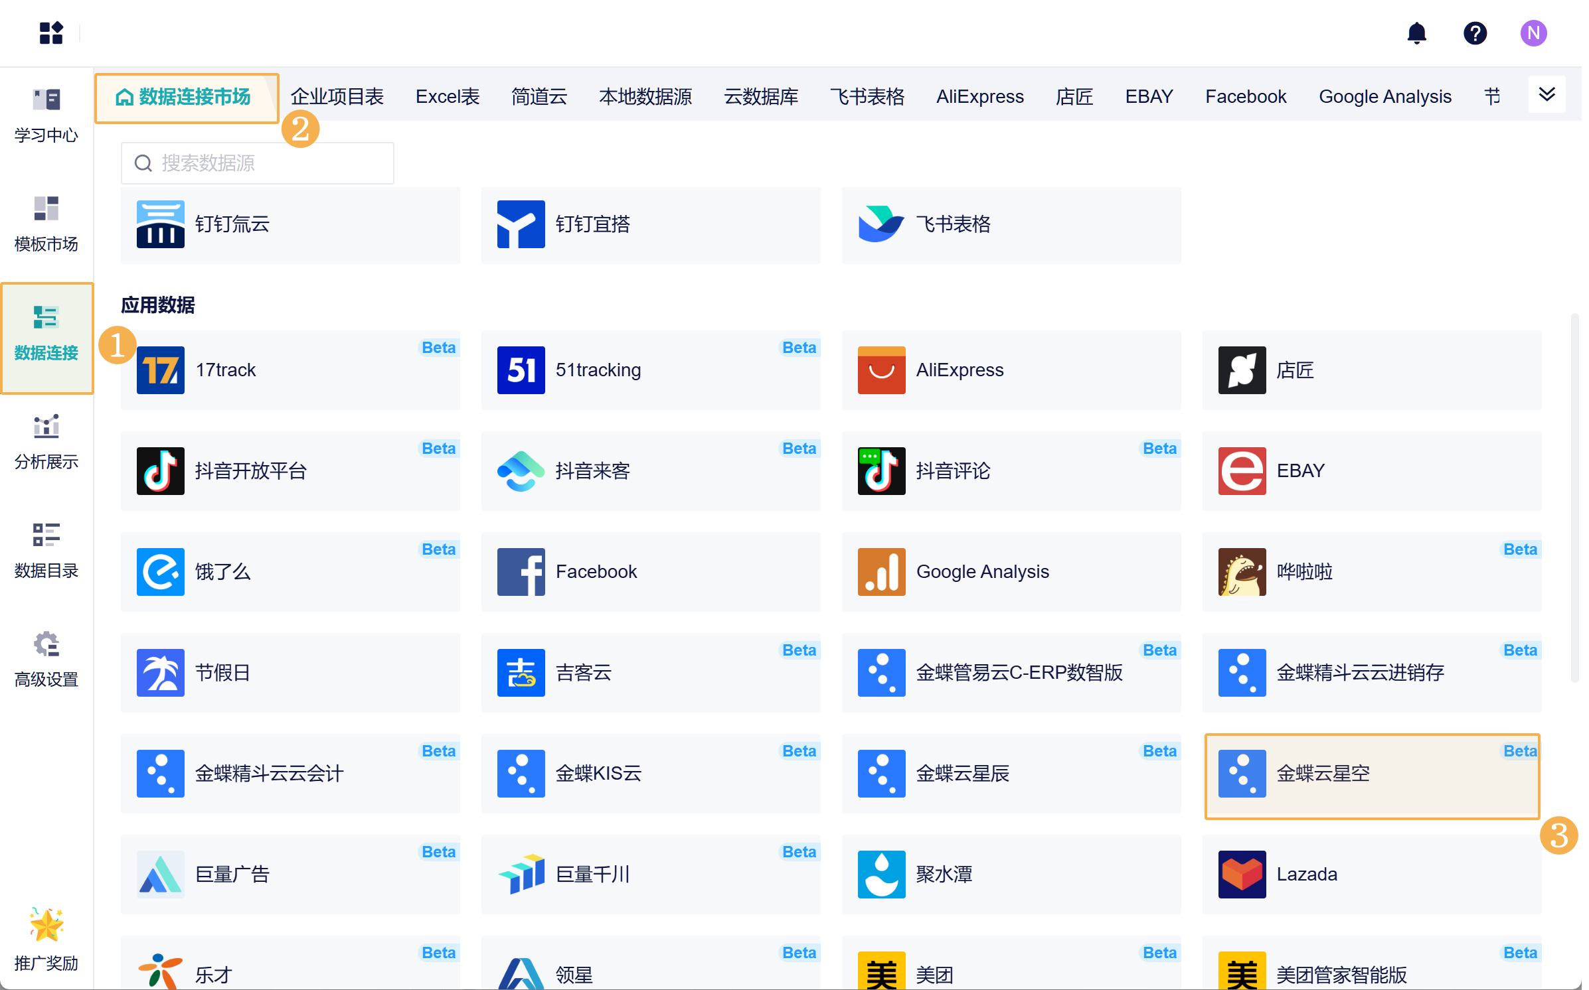This screenshot has width=1589, height=990.
Task: Switch to the Google Analysis tab
Action: tap(1384, 97)
